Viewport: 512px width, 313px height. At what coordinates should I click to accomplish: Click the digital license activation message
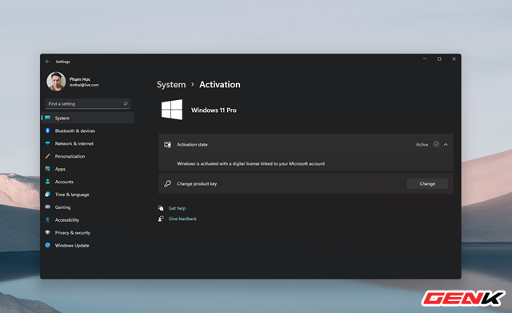click(x=250, y=163)
